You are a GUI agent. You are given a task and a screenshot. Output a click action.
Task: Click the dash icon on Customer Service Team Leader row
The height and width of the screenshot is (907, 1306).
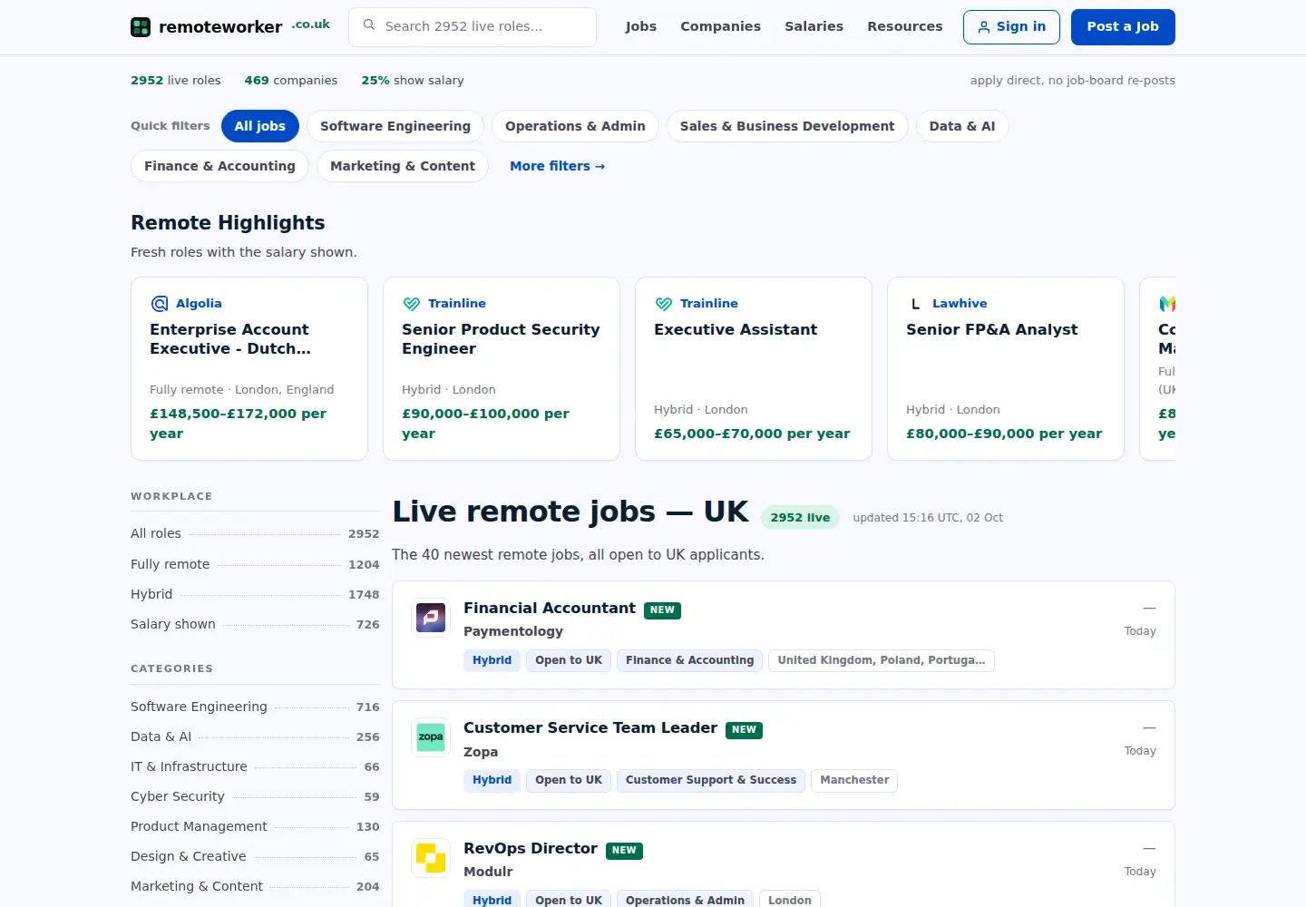[1149, 727]
